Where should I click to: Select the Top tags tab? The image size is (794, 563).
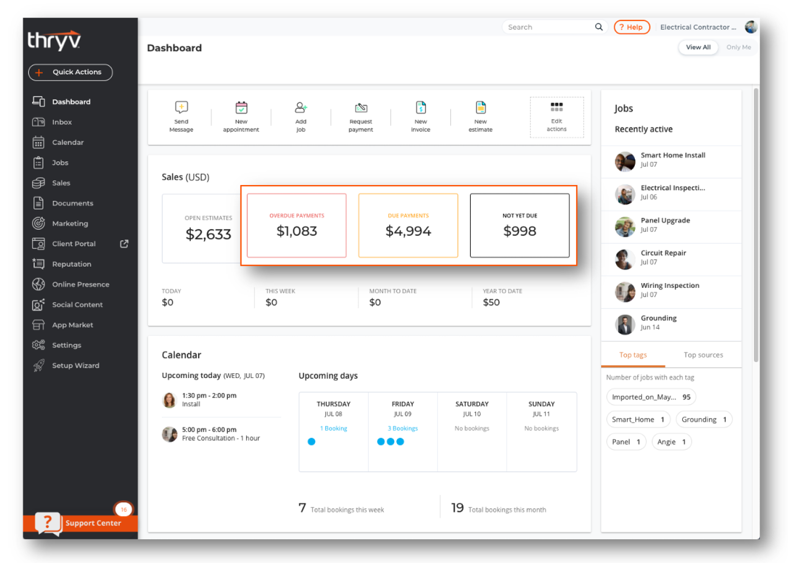click(x=633, y=355)
